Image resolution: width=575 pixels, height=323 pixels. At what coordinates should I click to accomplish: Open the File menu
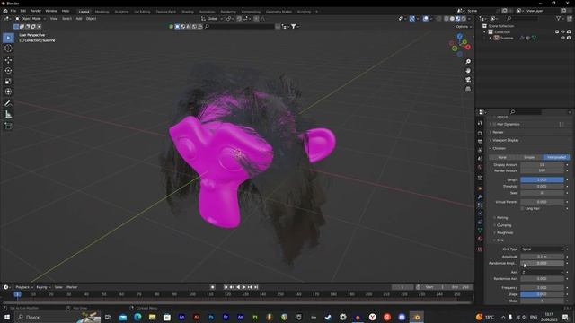click(13, 11)
